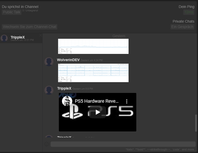Viewport: 198px width, 153px height.
Task: Open the emoji picker smiley icon
Action: point(46,144)
